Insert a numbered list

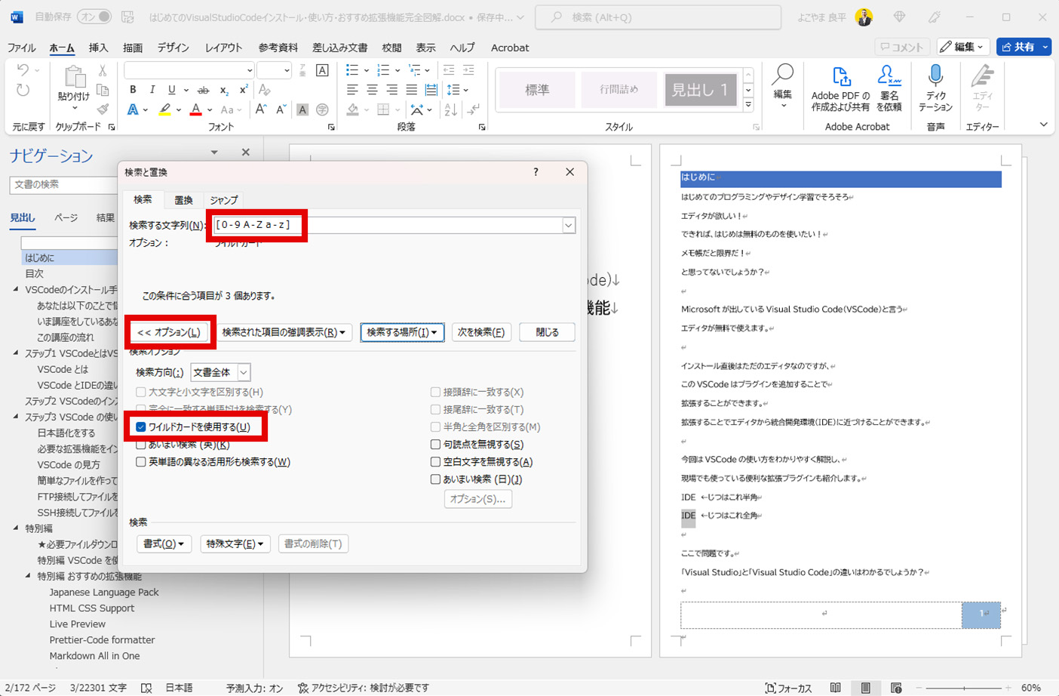tap(383, 70)
